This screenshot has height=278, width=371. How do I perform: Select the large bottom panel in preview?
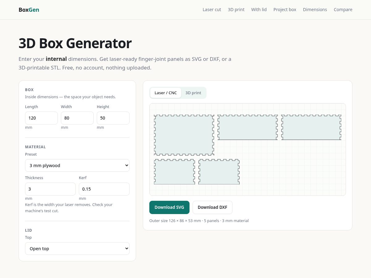tap(184, 135)
